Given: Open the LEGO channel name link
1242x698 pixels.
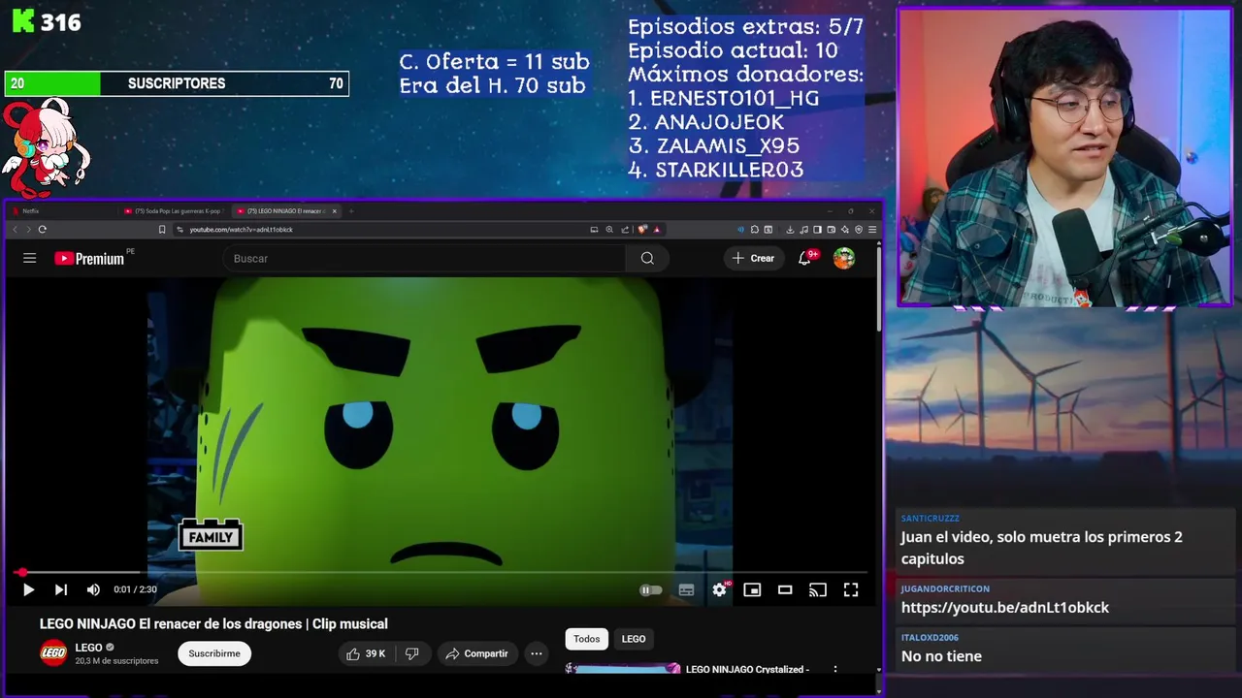Looking at the screenshot, I should pyautogui.click(x=88, y=648).
